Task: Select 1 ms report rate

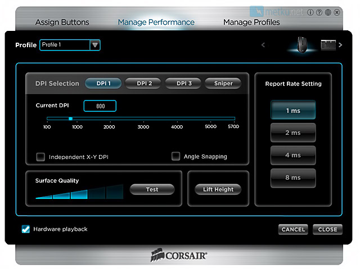Action: tap(293, 110)
